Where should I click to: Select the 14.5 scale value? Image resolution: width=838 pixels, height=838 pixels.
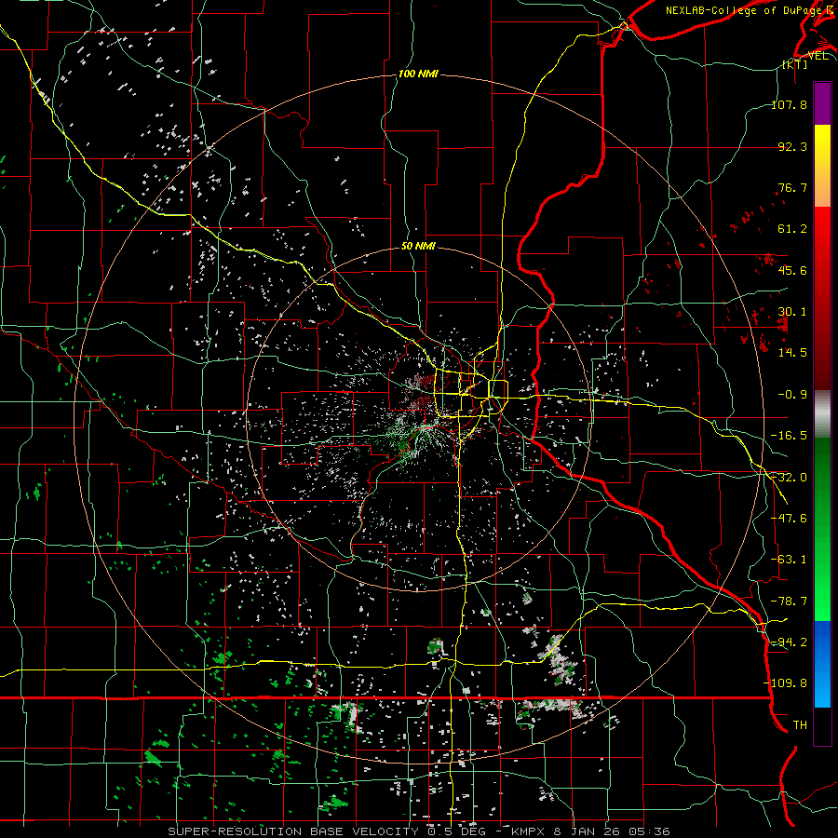tap(792, 353)
